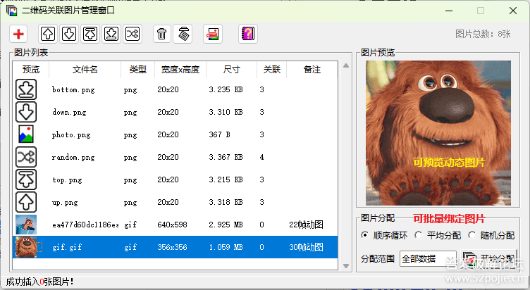530x290 pixels.
Task: Click the move to bottom toolbar icon
Action: (x=111, y=33)
